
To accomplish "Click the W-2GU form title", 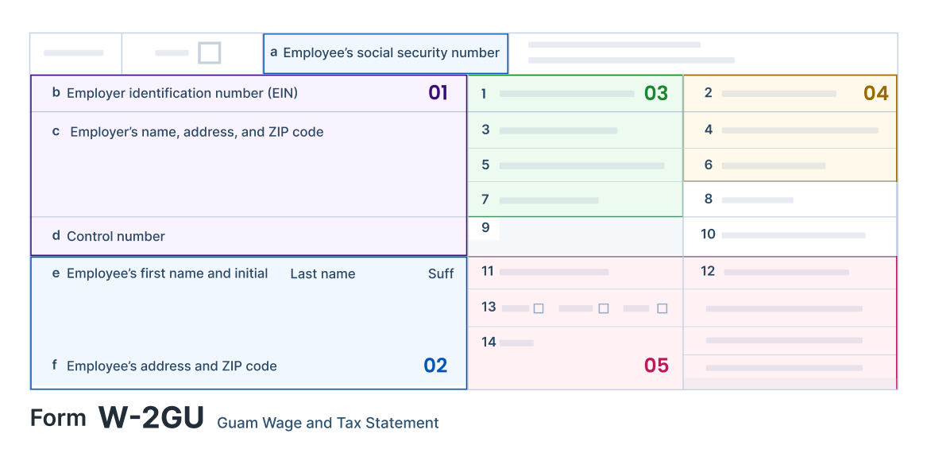I will click(151, 417).
